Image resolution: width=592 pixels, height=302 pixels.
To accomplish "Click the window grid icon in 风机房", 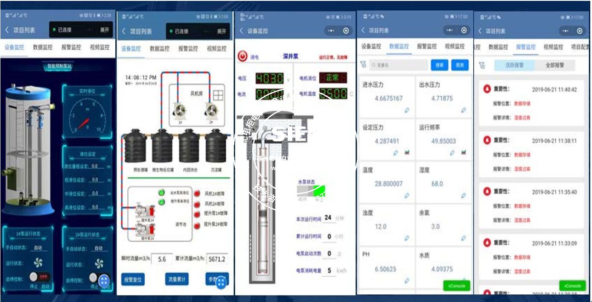I will click(x=218, y=95).
